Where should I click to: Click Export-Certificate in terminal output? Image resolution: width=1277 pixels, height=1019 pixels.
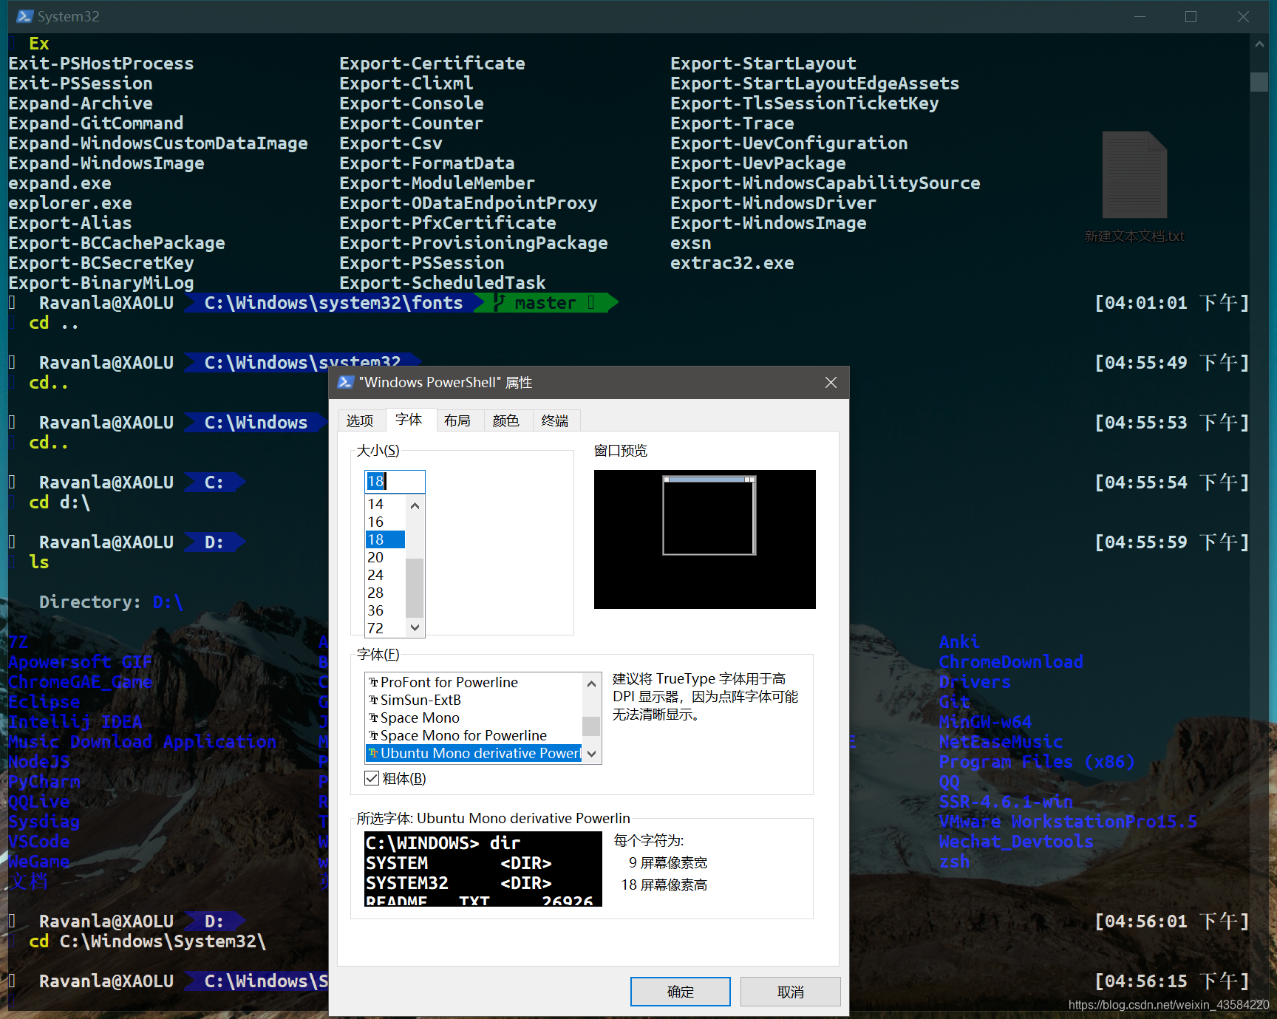pos(432,64)
